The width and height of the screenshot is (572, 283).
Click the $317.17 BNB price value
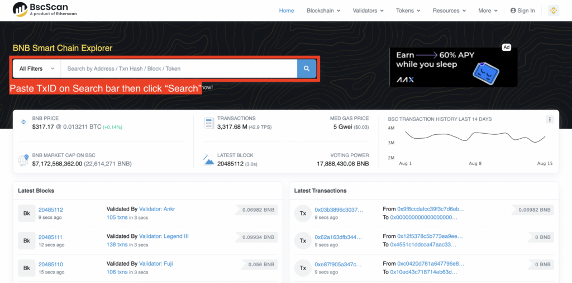[x=43, y=127]
